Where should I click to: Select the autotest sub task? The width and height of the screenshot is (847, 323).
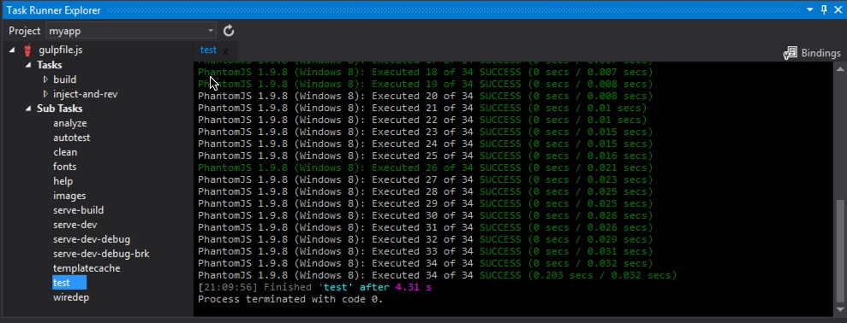pos(71,138)
